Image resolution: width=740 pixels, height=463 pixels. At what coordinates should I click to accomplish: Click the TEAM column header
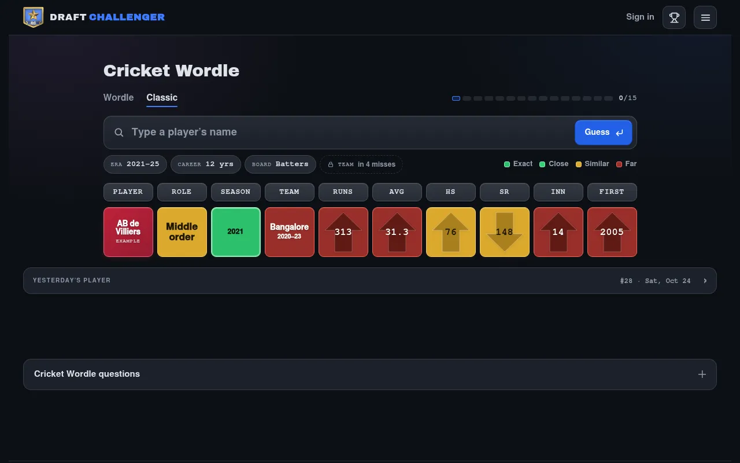tap(290, 192)
